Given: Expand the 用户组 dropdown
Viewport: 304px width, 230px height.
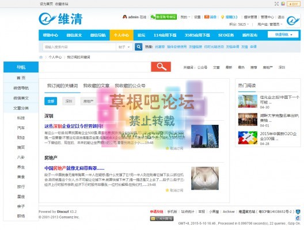Looking at the screenshot, I should [270, 24].
